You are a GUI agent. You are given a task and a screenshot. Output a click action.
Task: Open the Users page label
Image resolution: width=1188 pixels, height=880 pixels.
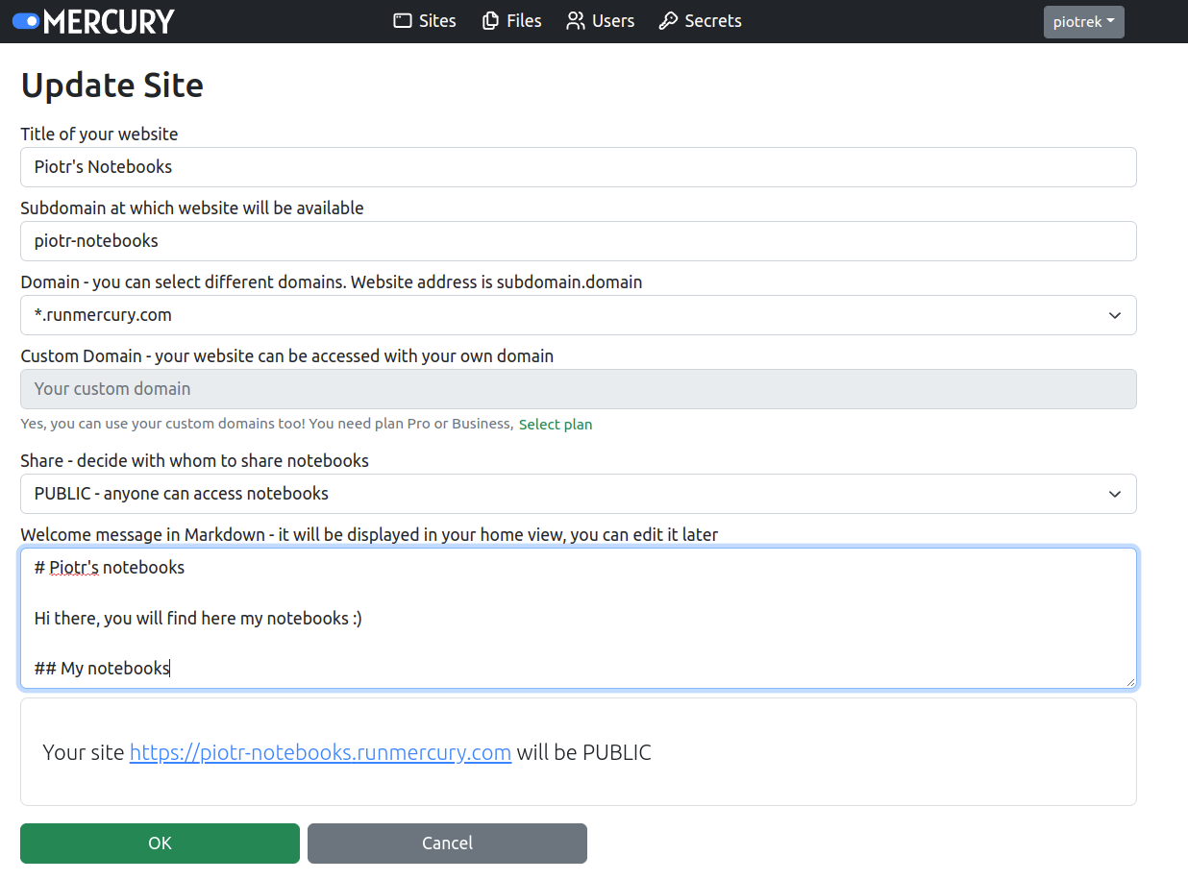coord(613,21)
